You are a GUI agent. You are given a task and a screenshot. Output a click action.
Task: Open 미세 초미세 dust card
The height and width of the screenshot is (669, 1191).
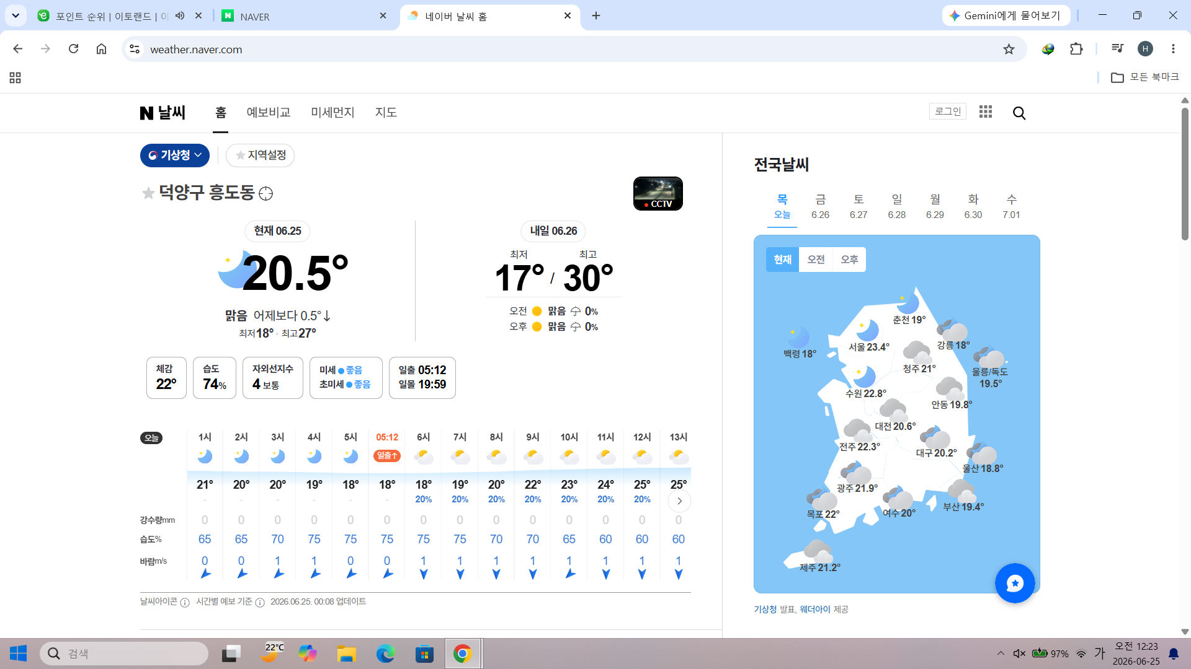pyautogui.click(x=346, y=378)
